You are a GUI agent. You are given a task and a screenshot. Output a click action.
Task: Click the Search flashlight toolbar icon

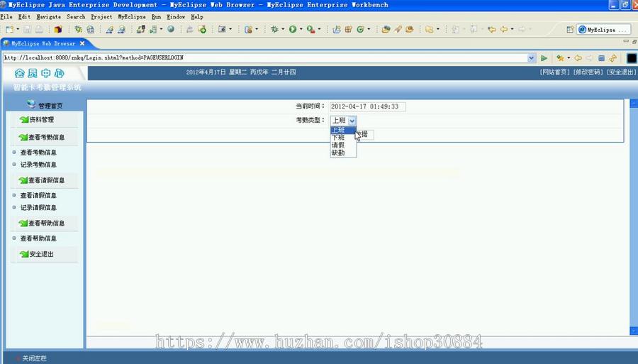pyautogui.click(x=398, y=29)
